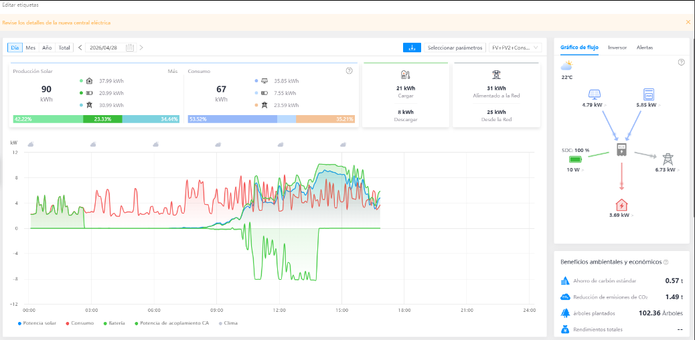
Task: Open the FV+FV2+Cons... dropdown
Action: coord(515,48)
